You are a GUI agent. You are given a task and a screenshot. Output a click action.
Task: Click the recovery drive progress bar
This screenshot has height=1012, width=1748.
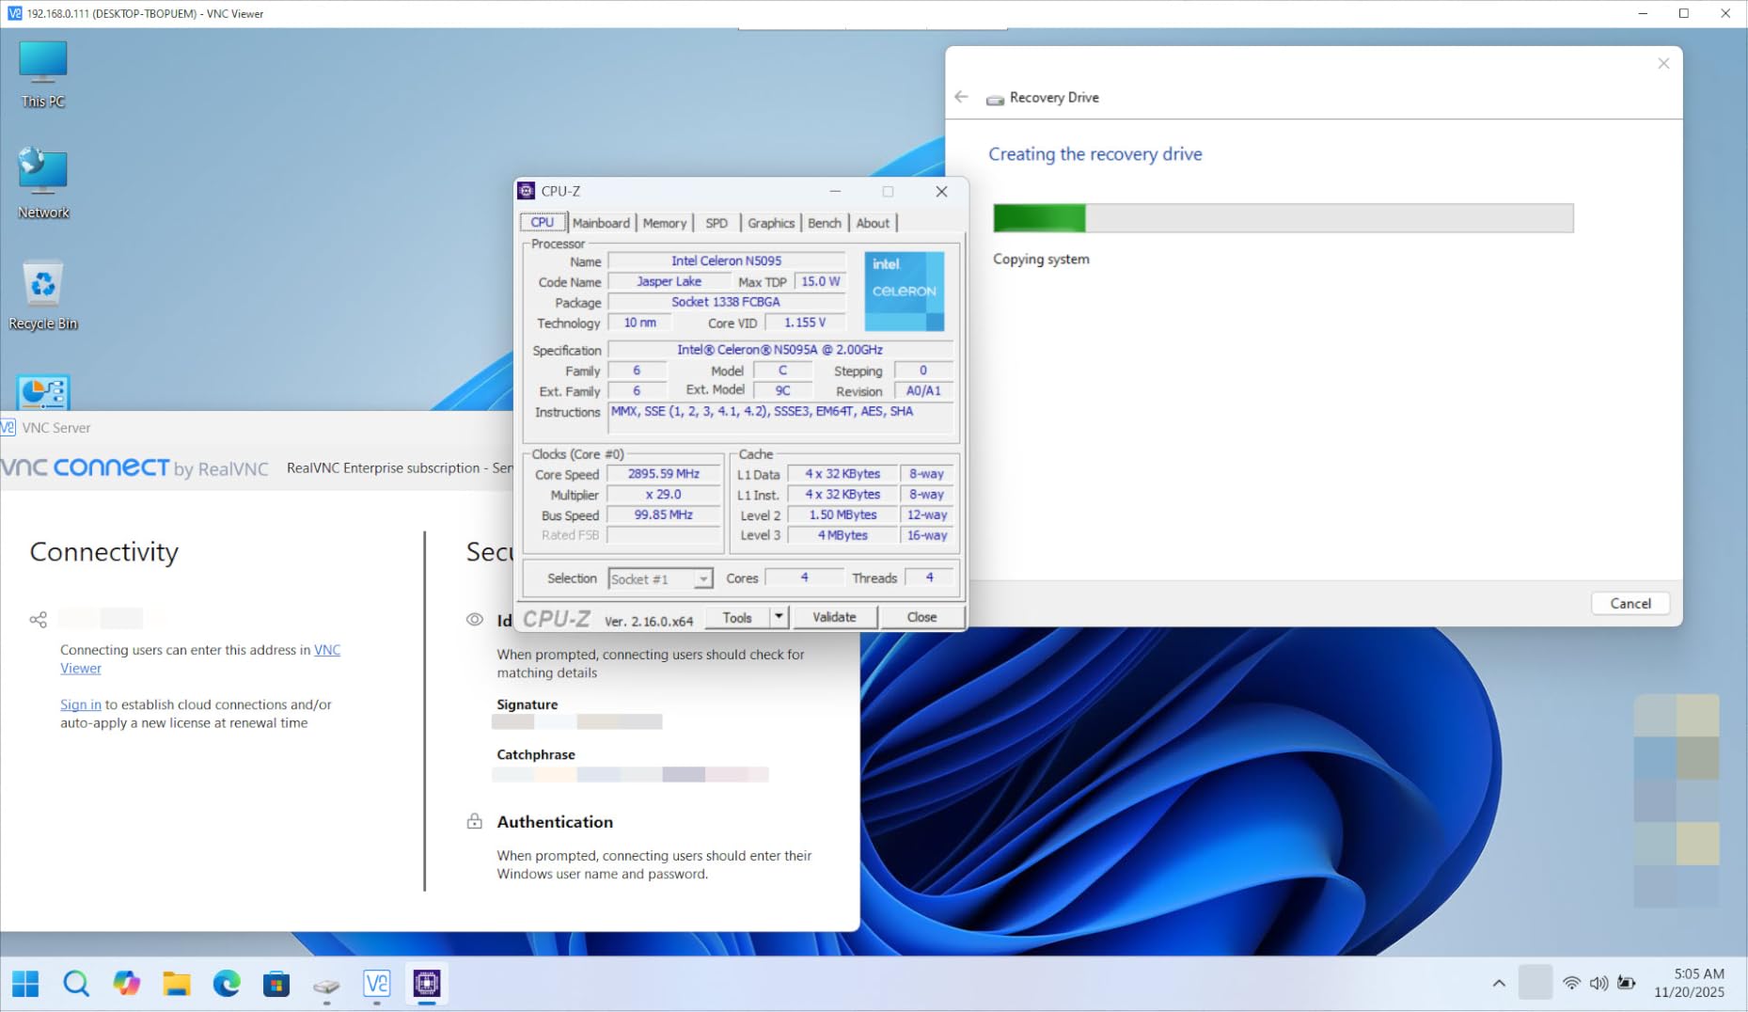pos(1283,218)
